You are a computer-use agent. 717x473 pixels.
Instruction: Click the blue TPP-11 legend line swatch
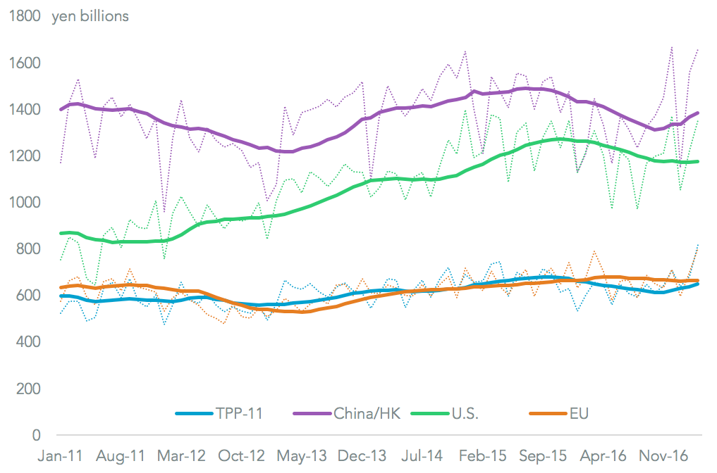(x=195, y=413)
